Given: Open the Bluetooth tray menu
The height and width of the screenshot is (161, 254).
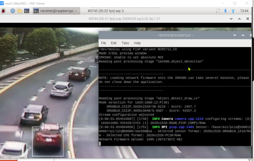Looking at the screenshot, I should tap(225, 11).
